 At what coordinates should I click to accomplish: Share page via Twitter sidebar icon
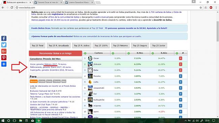tap(4, 45)
